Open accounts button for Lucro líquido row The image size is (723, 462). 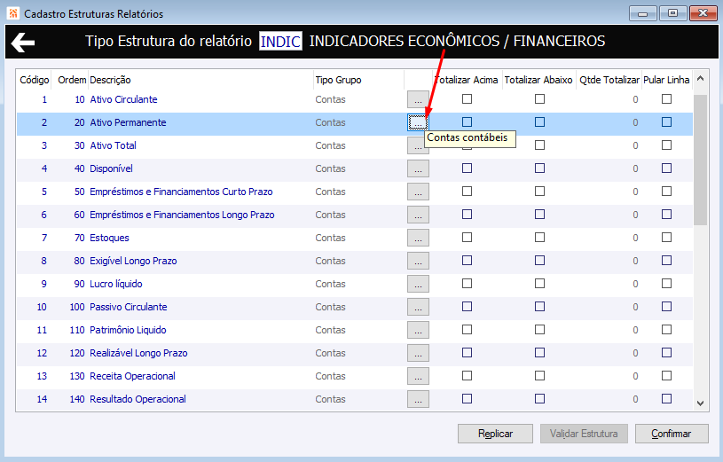click(x=418, y=284)
